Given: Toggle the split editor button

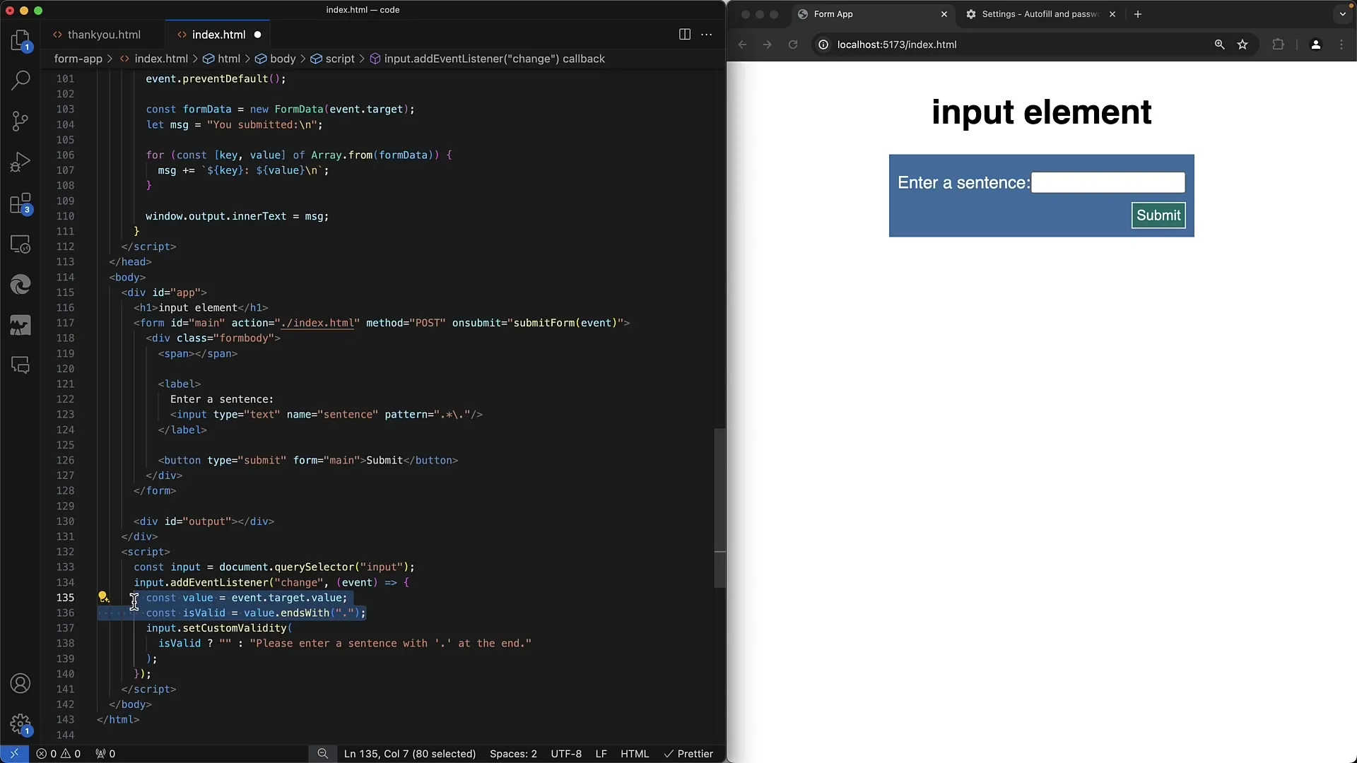Looking at the screenshot, I should [685, 33].
